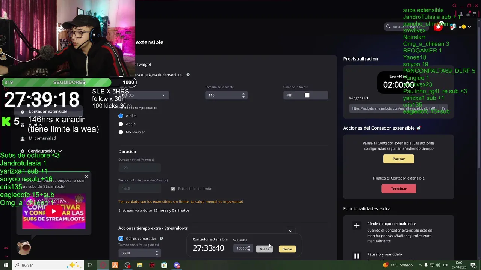This screenshot has height=270, width=481.
Task: Click the 02:00:00 preview timer
Action: [x=399, y=85]
